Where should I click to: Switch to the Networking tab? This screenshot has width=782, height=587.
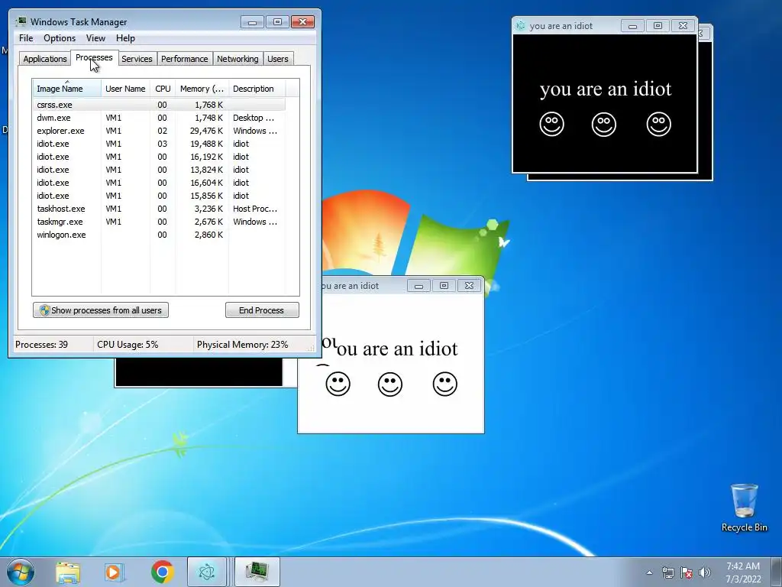tap(238, 59)
